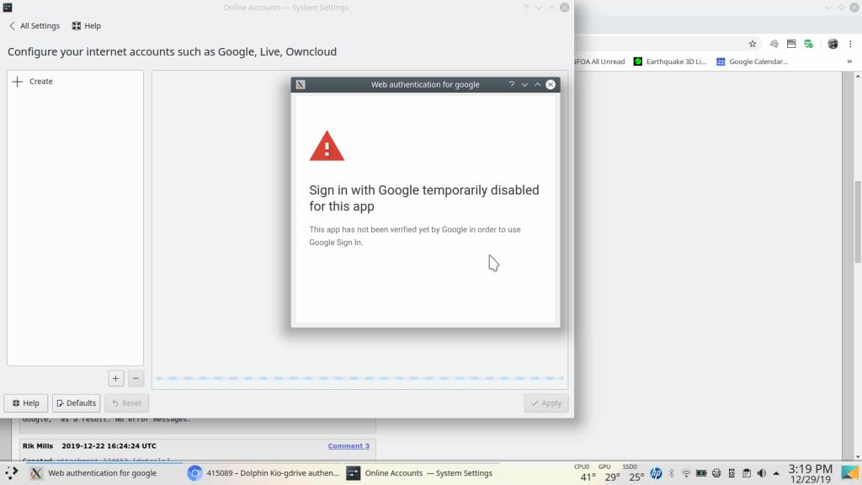Expand hidden bookmarks with double chevron
Screen dimensions: 862x485
click(849, 61)
